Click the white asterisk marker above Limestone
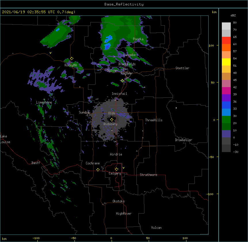248x242 pixels. tap(44, 99)
